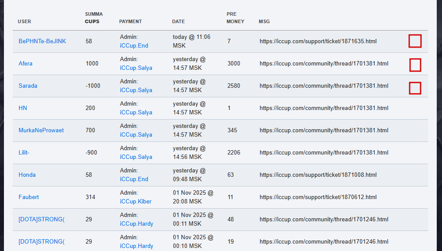The height and width of the screenshot is (251, 442).
Task: Select the Lilit- user link
Action: point(24,152)
